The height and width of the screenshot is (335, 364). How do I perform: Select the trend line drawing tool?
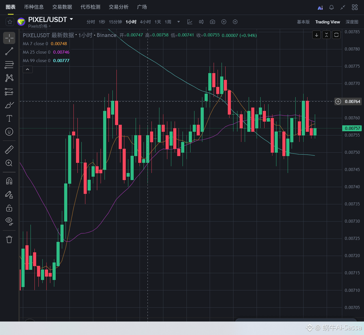click(9, 51)
